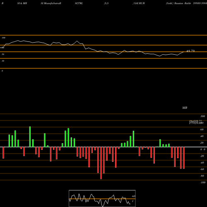Click the "-80" axis label of MR chart
The height and width of the screenshot is (207, 207).
pyautogui.click(x=202, y=176)
